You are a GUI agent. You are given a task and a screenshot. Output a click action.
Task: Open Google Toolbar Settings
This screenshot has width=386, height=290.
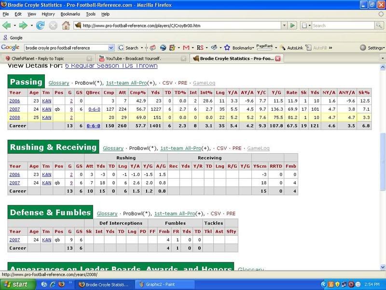[372, 48]
